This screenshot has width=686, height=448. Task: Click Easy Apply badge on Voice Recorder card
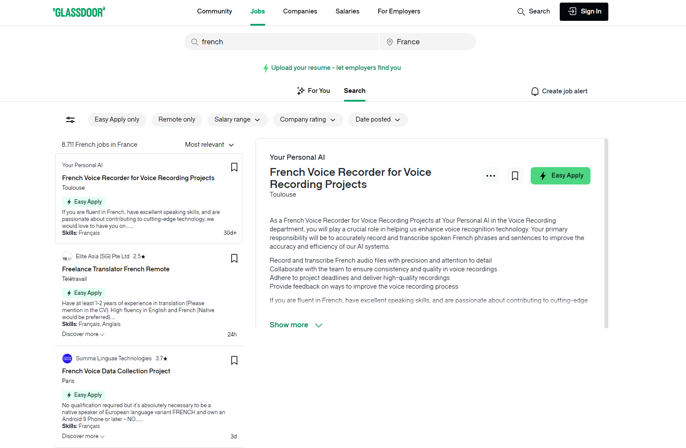click(84, 202)
